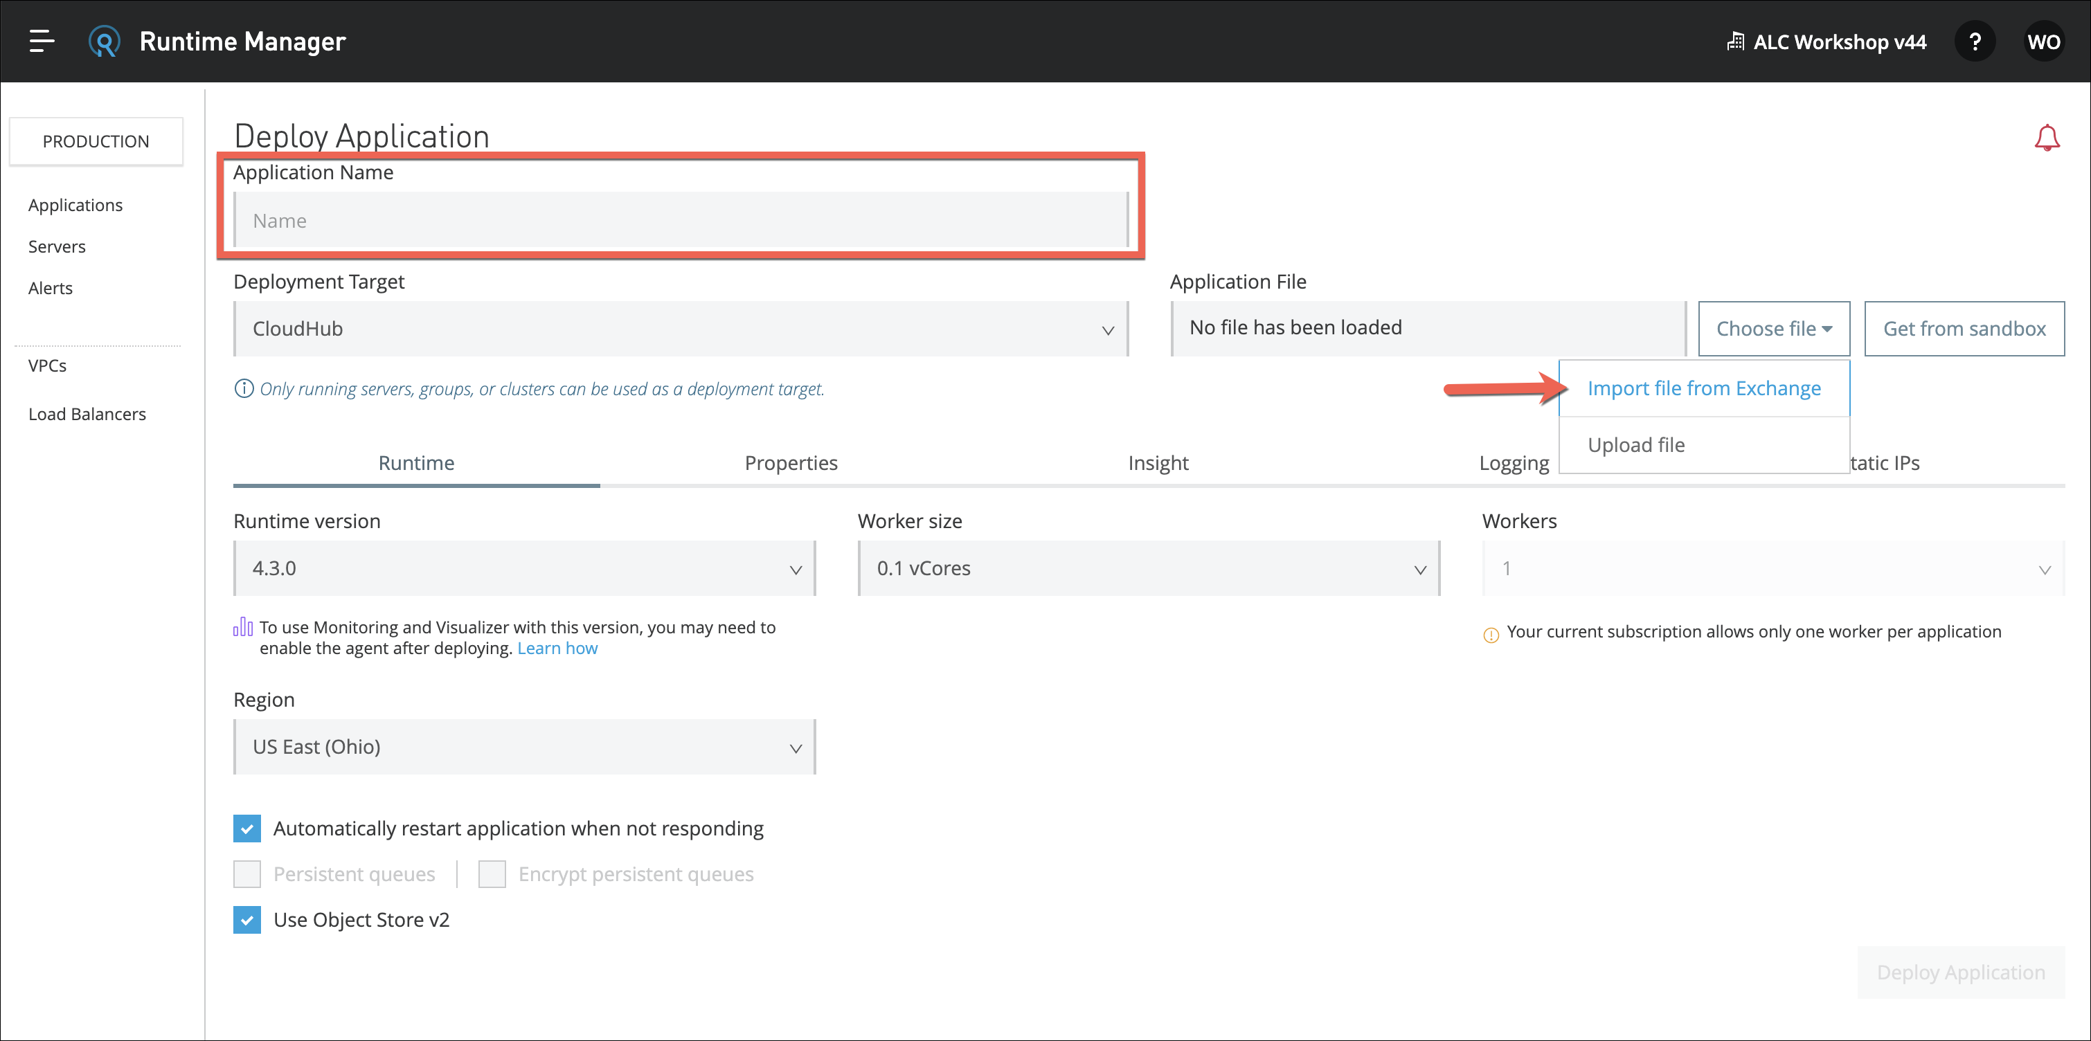Expand the Worker size 0.1 vCores dropdown
This screenshot has width=2091, height=1041.
(x=1149, y=568)
